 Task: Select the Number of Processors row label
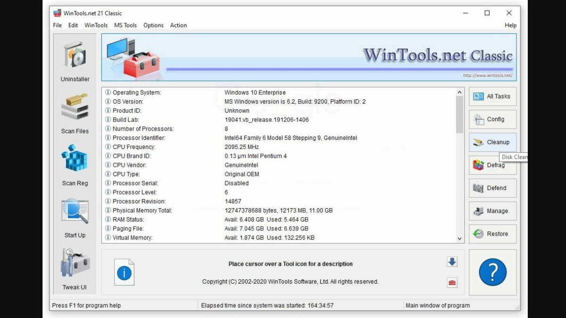tap(143, 129)
